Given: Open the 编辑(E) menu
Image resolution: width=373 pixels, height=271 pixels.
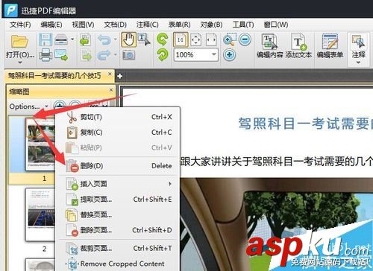Looking at the screenshot, I should pyautogui.click(x=51, y=25).
